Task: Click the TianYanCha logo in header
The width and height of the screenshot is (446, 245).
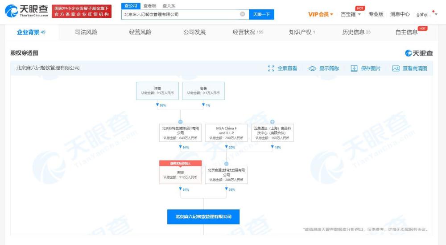Action: coord(27,11)
